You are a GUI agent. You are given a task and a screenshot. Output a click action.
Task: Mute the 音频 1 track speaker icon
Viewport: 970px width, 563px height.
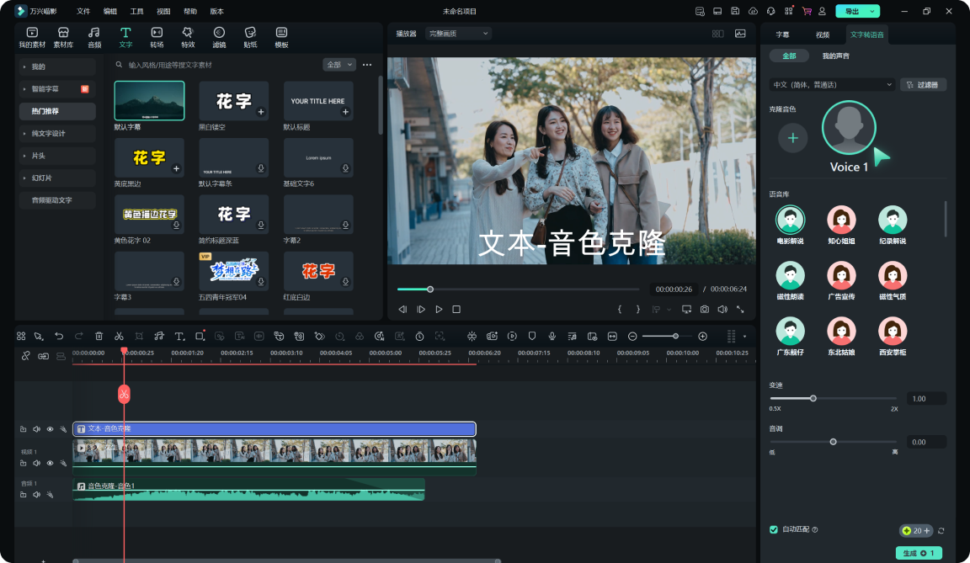pyautogui.click(x=36, y=495)
